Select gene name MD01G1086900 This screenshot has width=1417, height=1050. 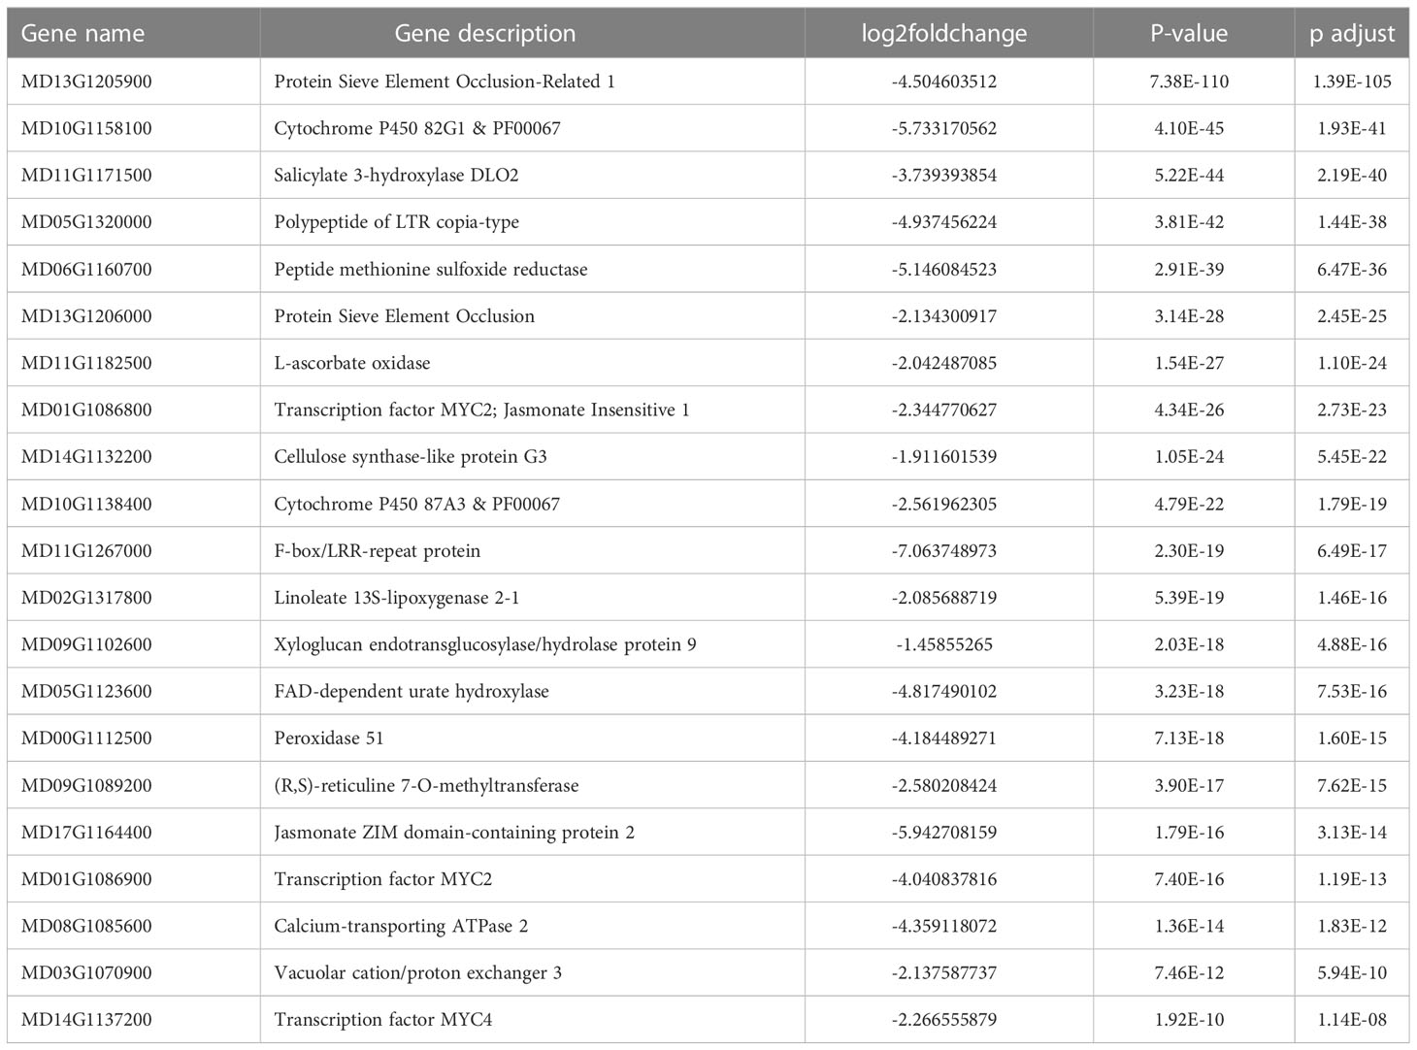point(86,879)
